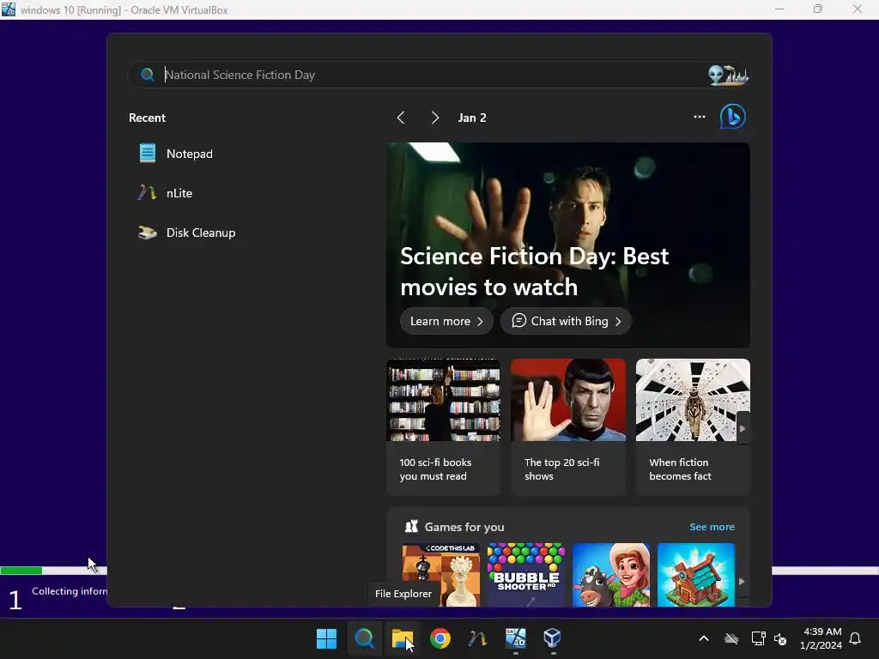Open the VirtualBox cube icon on the taskbar
Screen dimensions: 879x659
553,638
